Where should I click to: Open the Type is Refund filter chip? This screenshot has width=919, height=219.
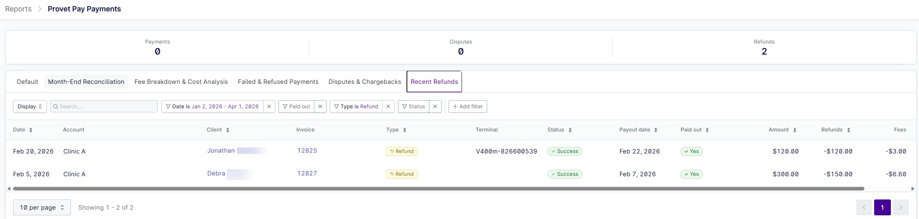point(356,107)
